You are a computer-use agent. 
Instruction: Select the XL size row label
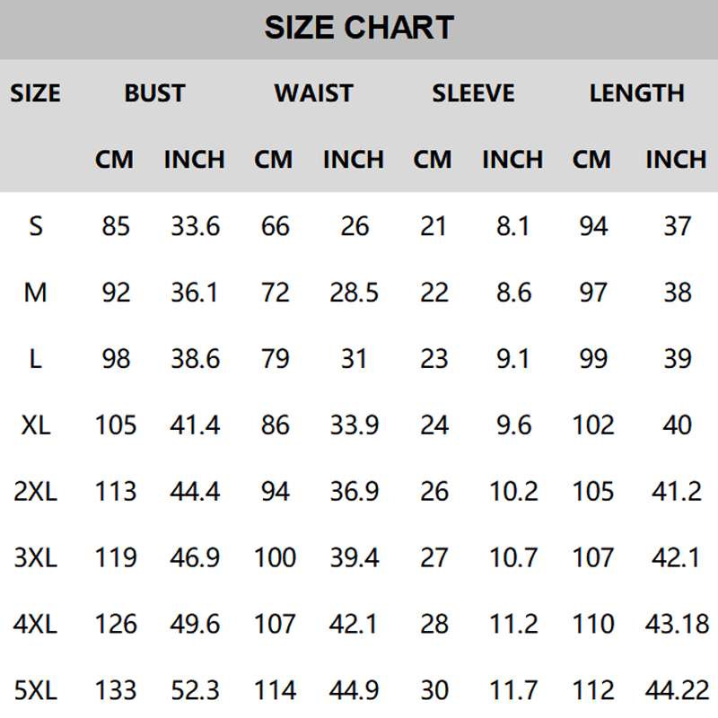(36, 425)
